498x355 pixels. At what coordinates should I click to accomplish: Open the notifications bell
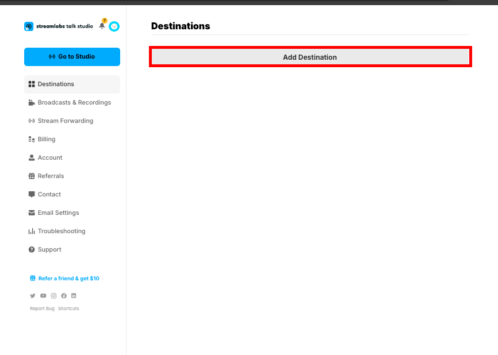click(102, 26)
